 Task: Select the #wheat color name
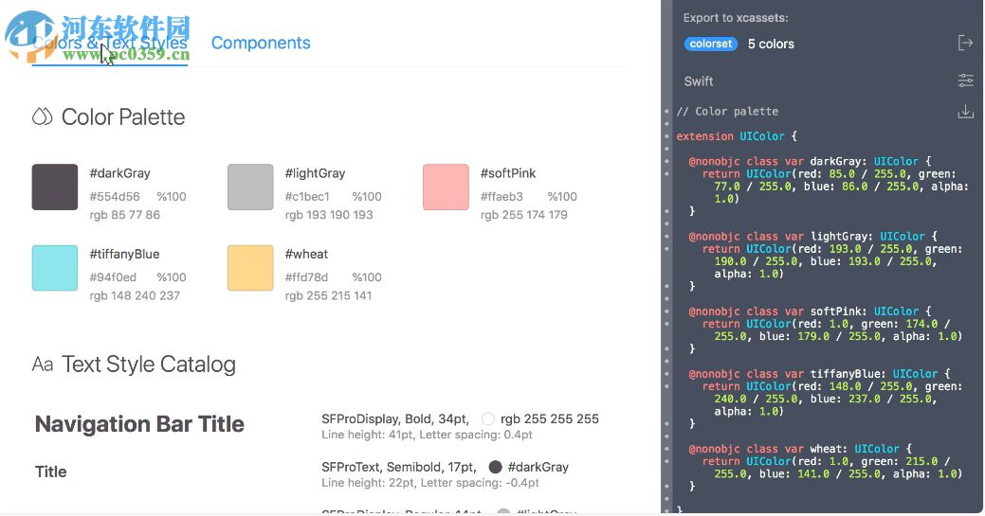click(x=306, y=255)
